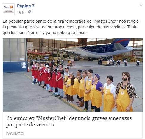Open the article photo of apron contestants
The image size is (145, 139).
coord(73,75)
